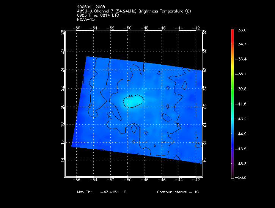Select the AMSU-A Channel 7 Brightness Temperature title
Viewport: 275px width, 208px height.
(134, 11)
